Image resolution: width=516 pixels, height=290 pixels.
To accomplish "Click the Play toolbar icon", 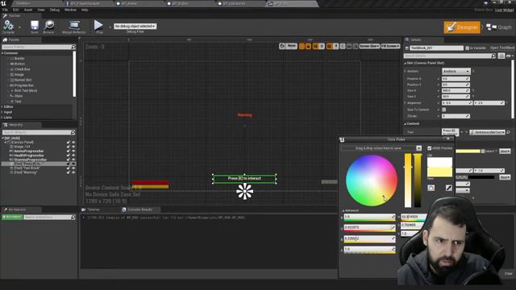I will 98,27.
